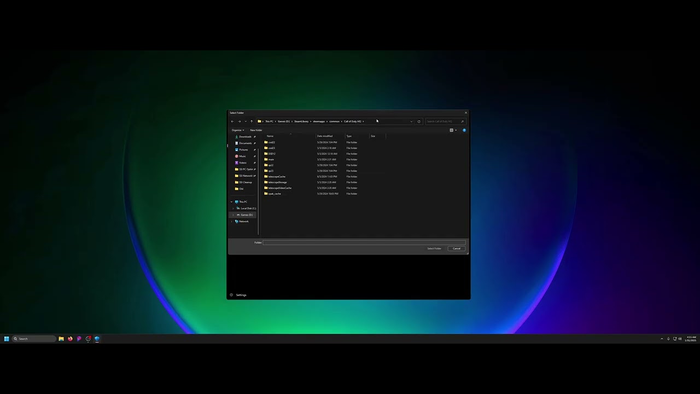The image size is (700, 394).
Task: Open the SSI Network sidebar folder
Action: pos(246,176)
